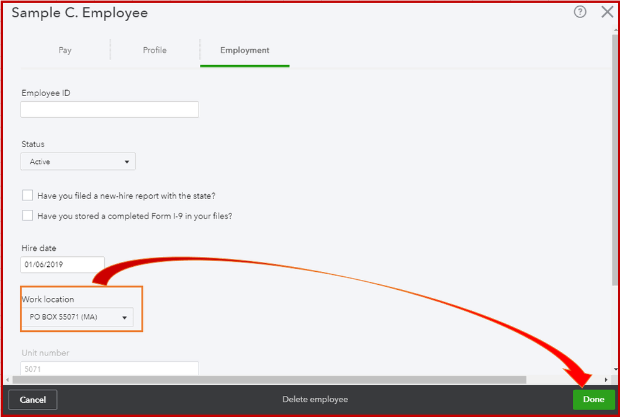This screenshot has width=620, height=417.
Task: Select the Hire date field showing 01/06/2019
Action: tap(62, 264)
